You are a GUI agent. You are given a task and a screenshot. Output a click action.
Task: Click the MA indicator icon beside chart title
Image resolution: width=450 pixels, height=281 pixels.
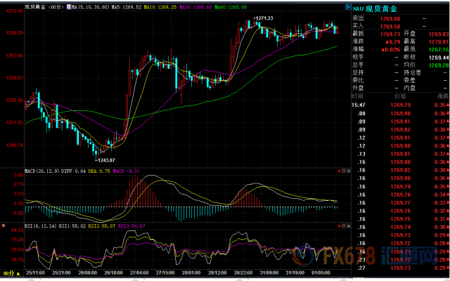pos(69,5)
